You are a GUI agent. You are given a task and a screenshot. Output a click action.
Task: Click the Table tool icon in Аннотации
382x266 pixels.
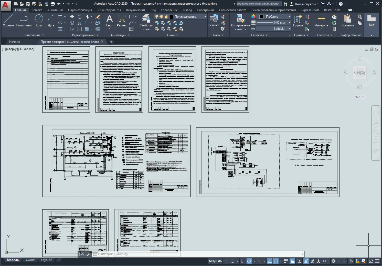pos(131,29)
